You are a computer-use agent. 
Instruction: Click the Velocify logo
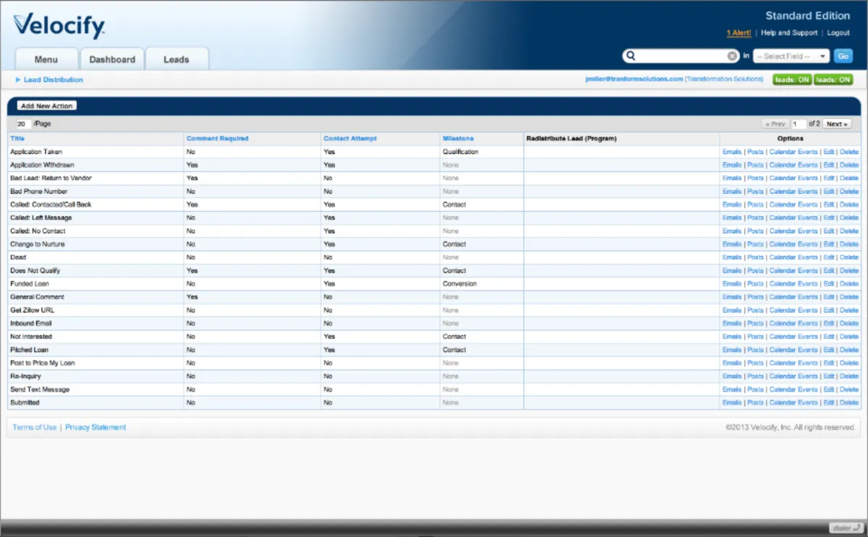click(59, 27)
